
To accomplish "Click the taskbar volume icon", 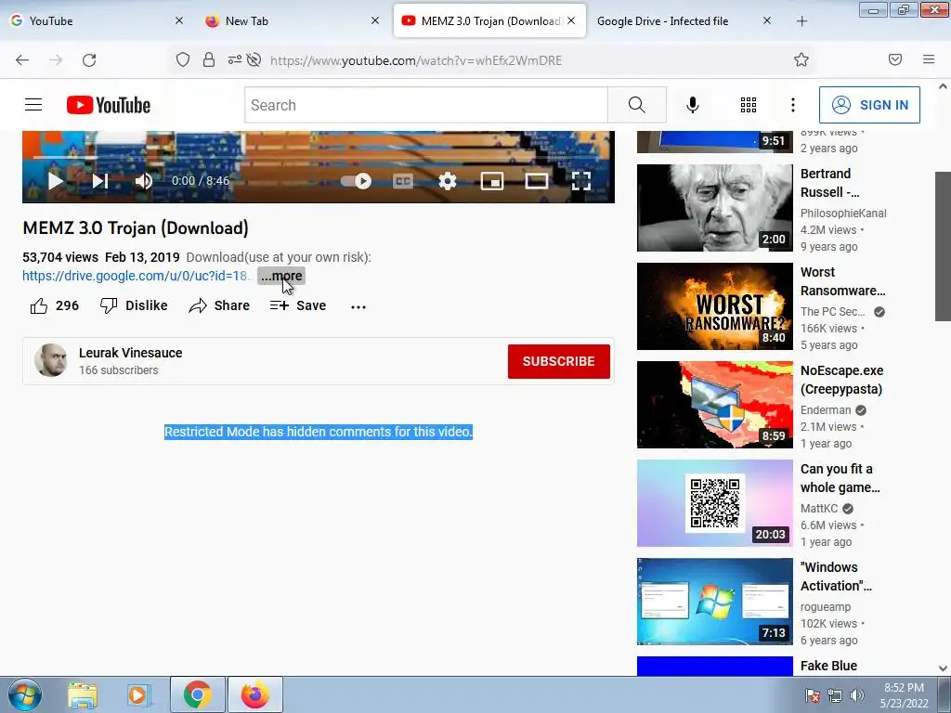I will (857, 695).
